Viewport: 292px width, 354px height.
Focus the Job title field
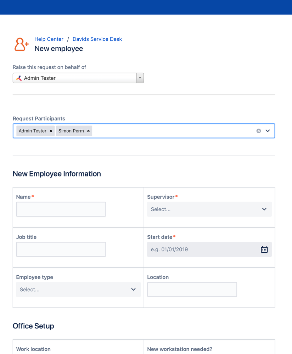[x=61, y=249]
